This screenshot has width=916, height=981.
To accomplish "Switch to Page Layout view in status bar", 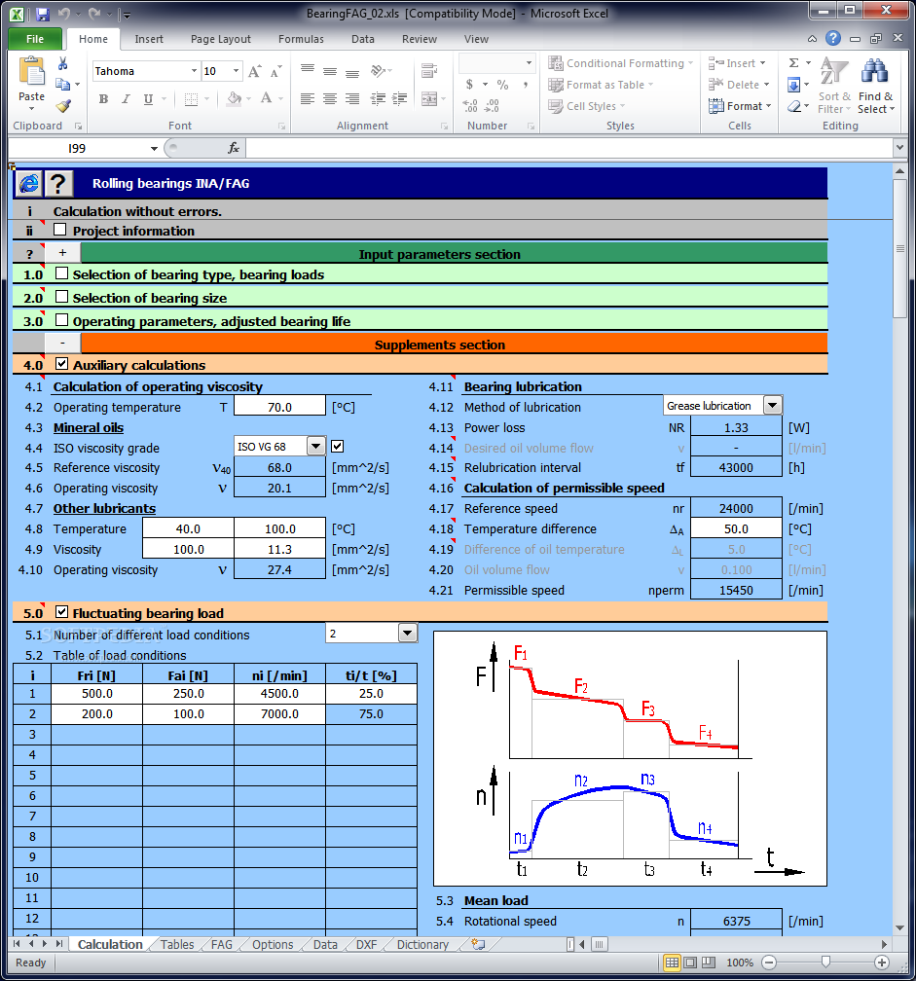I will pos(690,963).
